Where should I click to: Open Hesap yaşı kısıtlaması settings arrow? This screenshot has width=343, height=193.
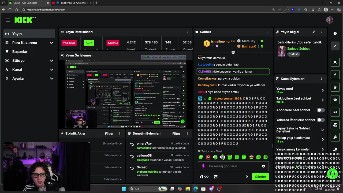pos(323,139)
